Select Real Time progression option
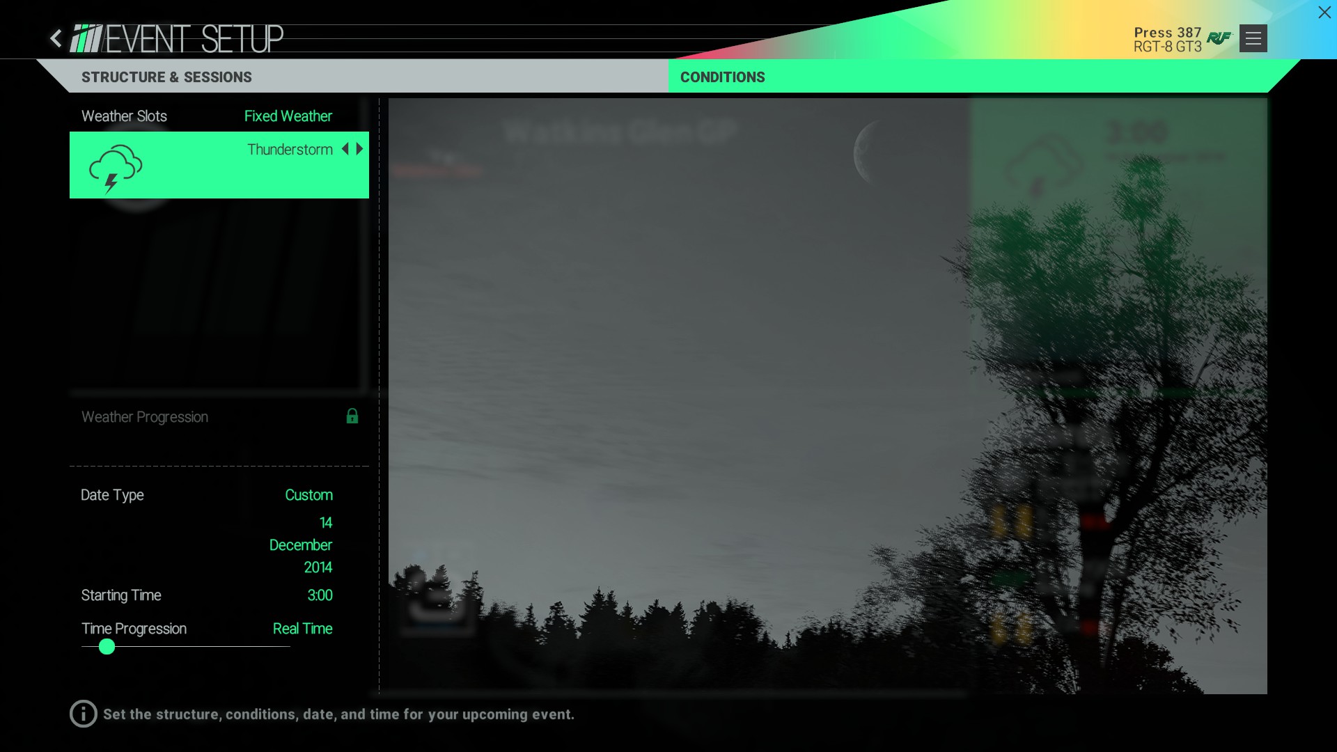Viewport: 1337px width, 752px height. click(302, 628)
